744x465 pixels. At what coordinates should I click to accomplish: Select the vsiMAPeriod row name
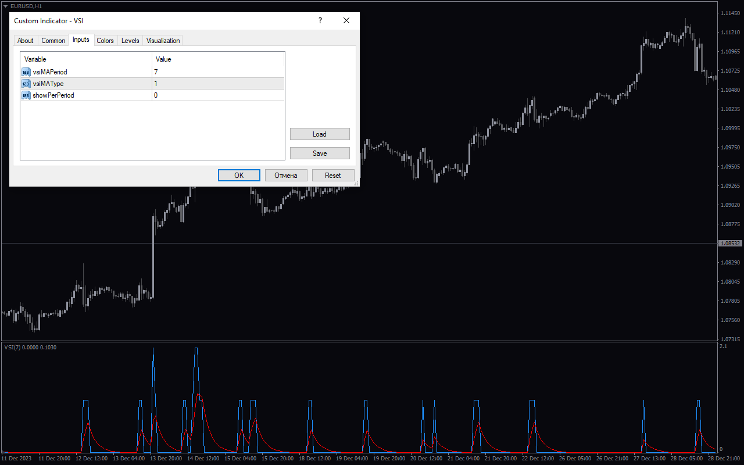(x=50, y=72)
